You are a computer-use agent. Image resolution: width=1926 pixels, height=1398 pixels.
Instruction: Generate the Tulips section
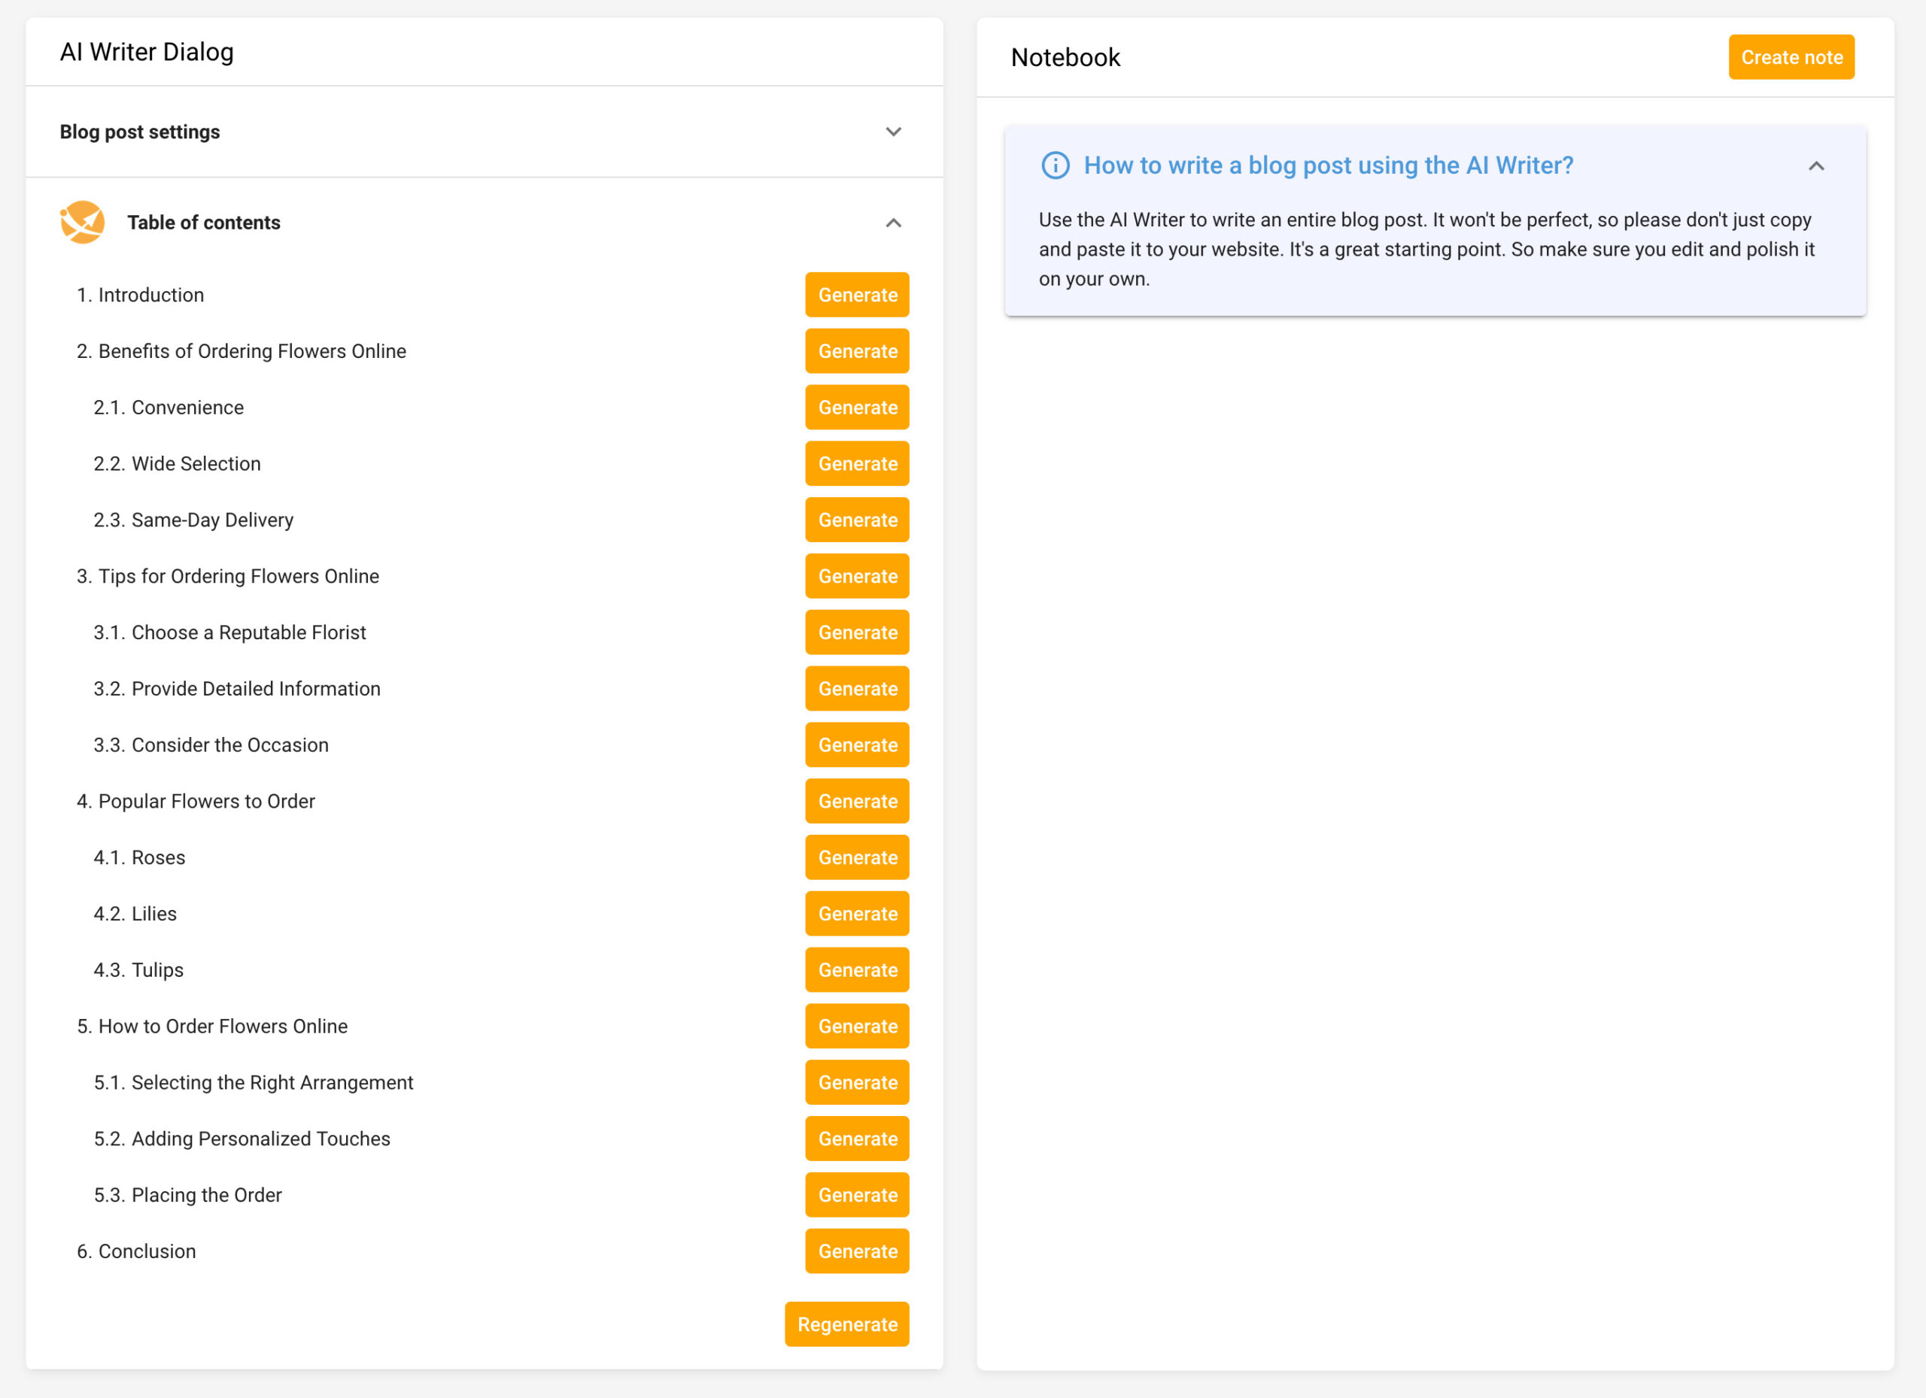click(856, 969)
